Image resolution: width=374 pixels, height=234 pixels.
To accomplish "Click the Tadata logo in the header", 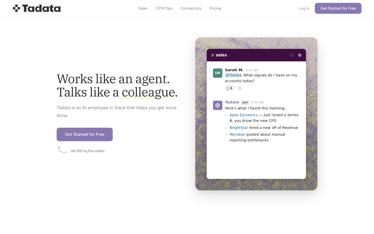I will pos(37,8).
